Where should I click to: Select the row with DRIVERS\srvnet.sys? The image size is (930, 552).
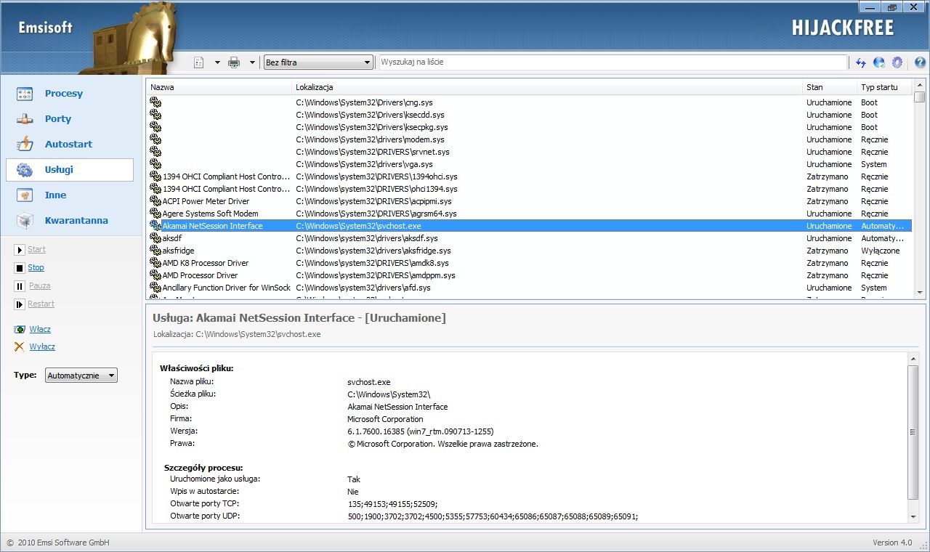pyautogui.click(x=530, y=152)
